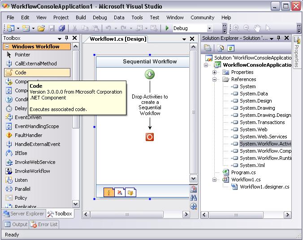Open the File menu
The width and height of the screenshot is (303, 240).
10,17
